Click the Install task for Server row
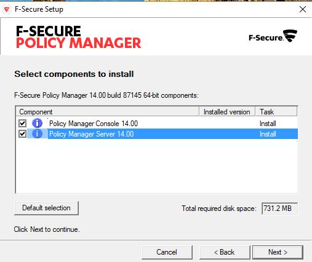Image resolution: width=312 pixels, height=262 pixels. pyautogui.click(x=268, y=134)
